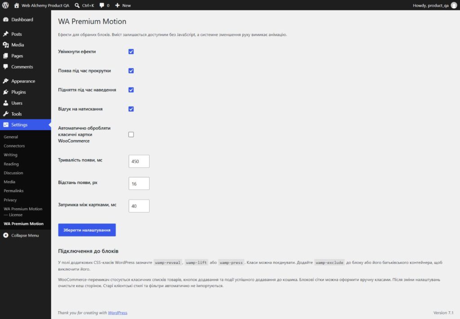460x319 pixels.
Task: Click the Tools wrench icon
Action: click(x=5, y=114)
